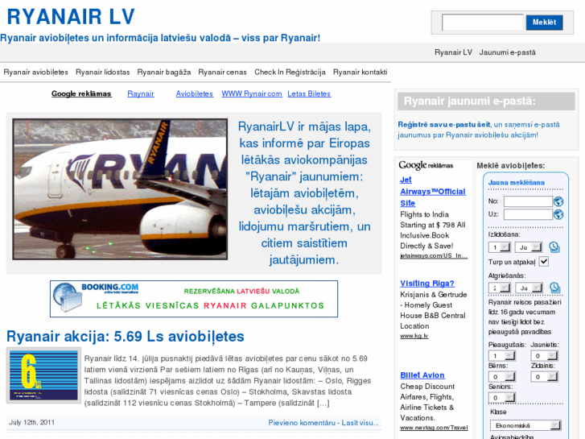This screenshot has width=585, height=439.
Task: Open airport picker globe beside Uz field
Action: [558, 214]
